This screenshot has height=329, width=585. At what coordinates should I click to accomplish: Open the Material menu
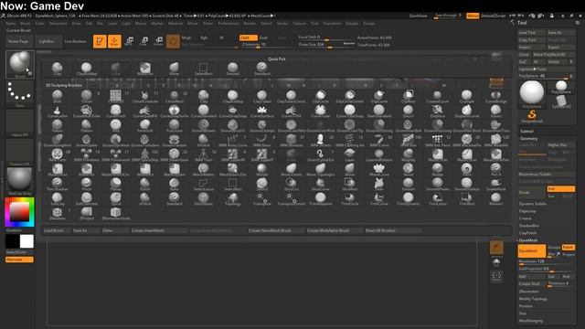click(175, 24)
